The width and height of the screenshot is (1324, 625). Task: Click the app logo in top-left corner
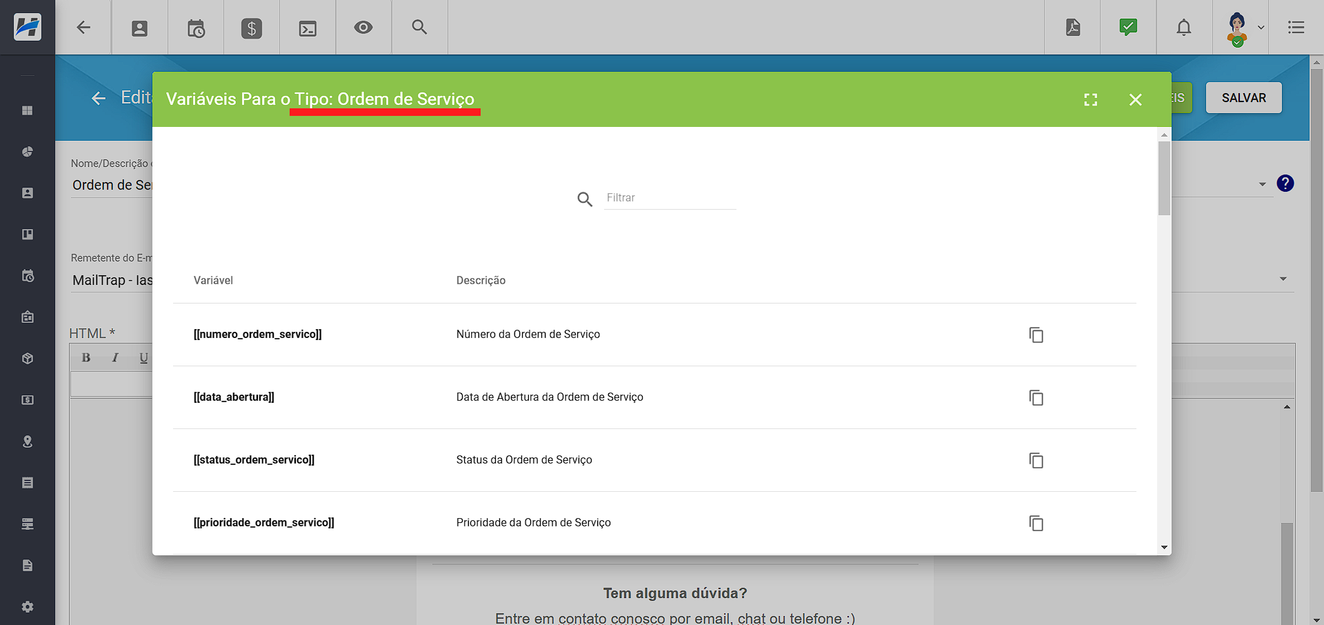pos(28,28)
